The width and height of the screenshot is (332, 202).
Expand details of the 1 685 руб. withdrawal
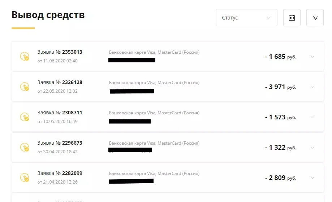(312, 57)
